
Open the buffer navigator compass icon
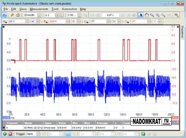coord(134,15)
